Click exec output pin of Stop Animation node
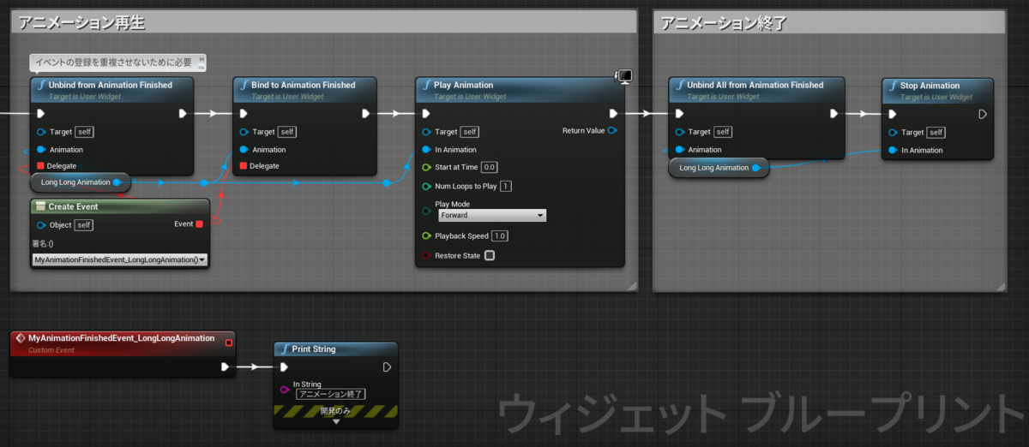 pyautogui.click(x=983, y=114)
